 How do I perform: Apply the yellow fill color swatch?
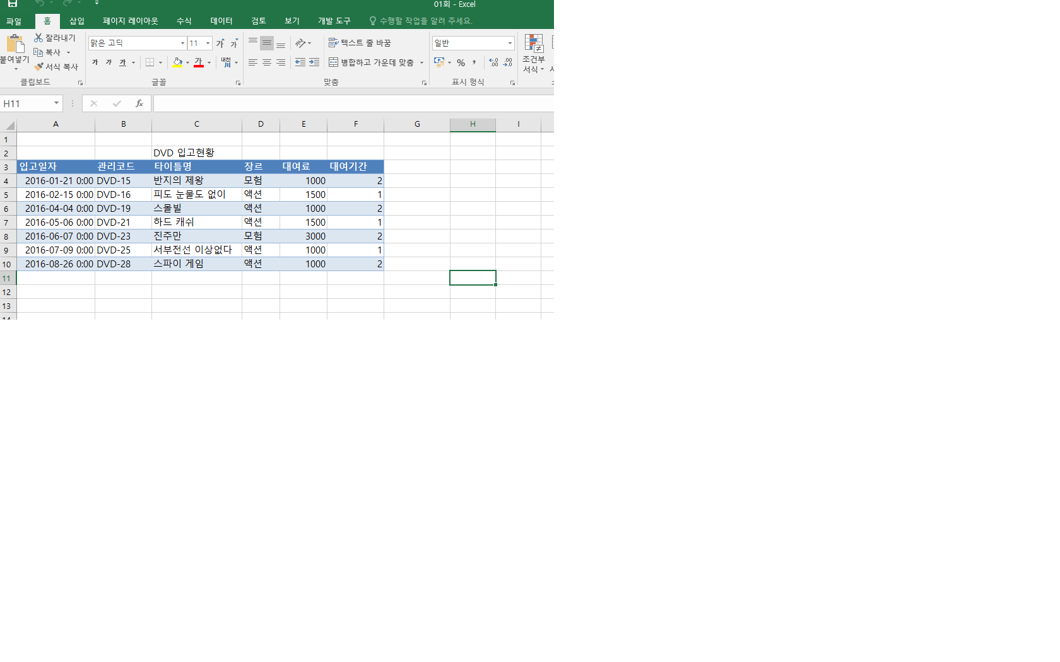coord(178,62)
